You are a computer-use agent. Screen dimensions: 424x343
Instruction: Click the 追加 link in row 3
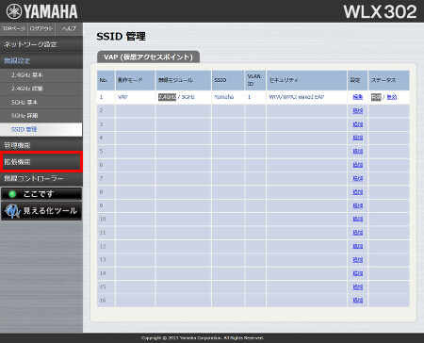point(358,124)
